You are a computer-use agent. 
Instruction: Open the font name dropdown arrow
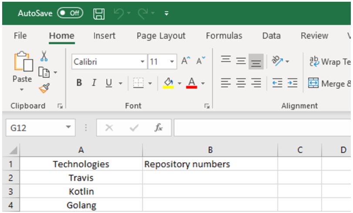[x=142, y=62]
